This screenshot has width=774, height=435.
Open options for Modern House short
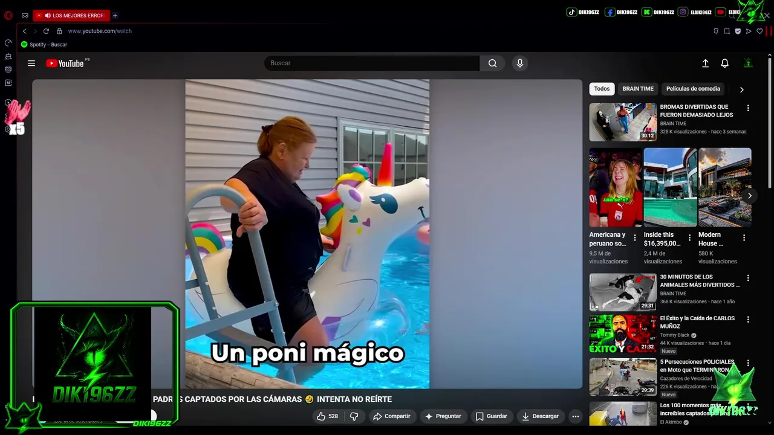pos(744,238)
